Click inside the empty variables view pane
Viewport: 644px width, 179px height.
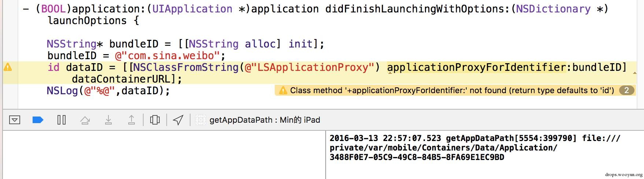(164, 155)
